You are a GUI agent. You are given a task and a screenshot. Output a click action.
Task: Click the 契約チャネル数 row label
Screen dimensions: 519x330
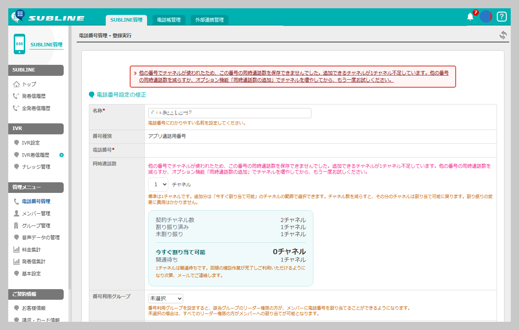(x=175, y=220)
